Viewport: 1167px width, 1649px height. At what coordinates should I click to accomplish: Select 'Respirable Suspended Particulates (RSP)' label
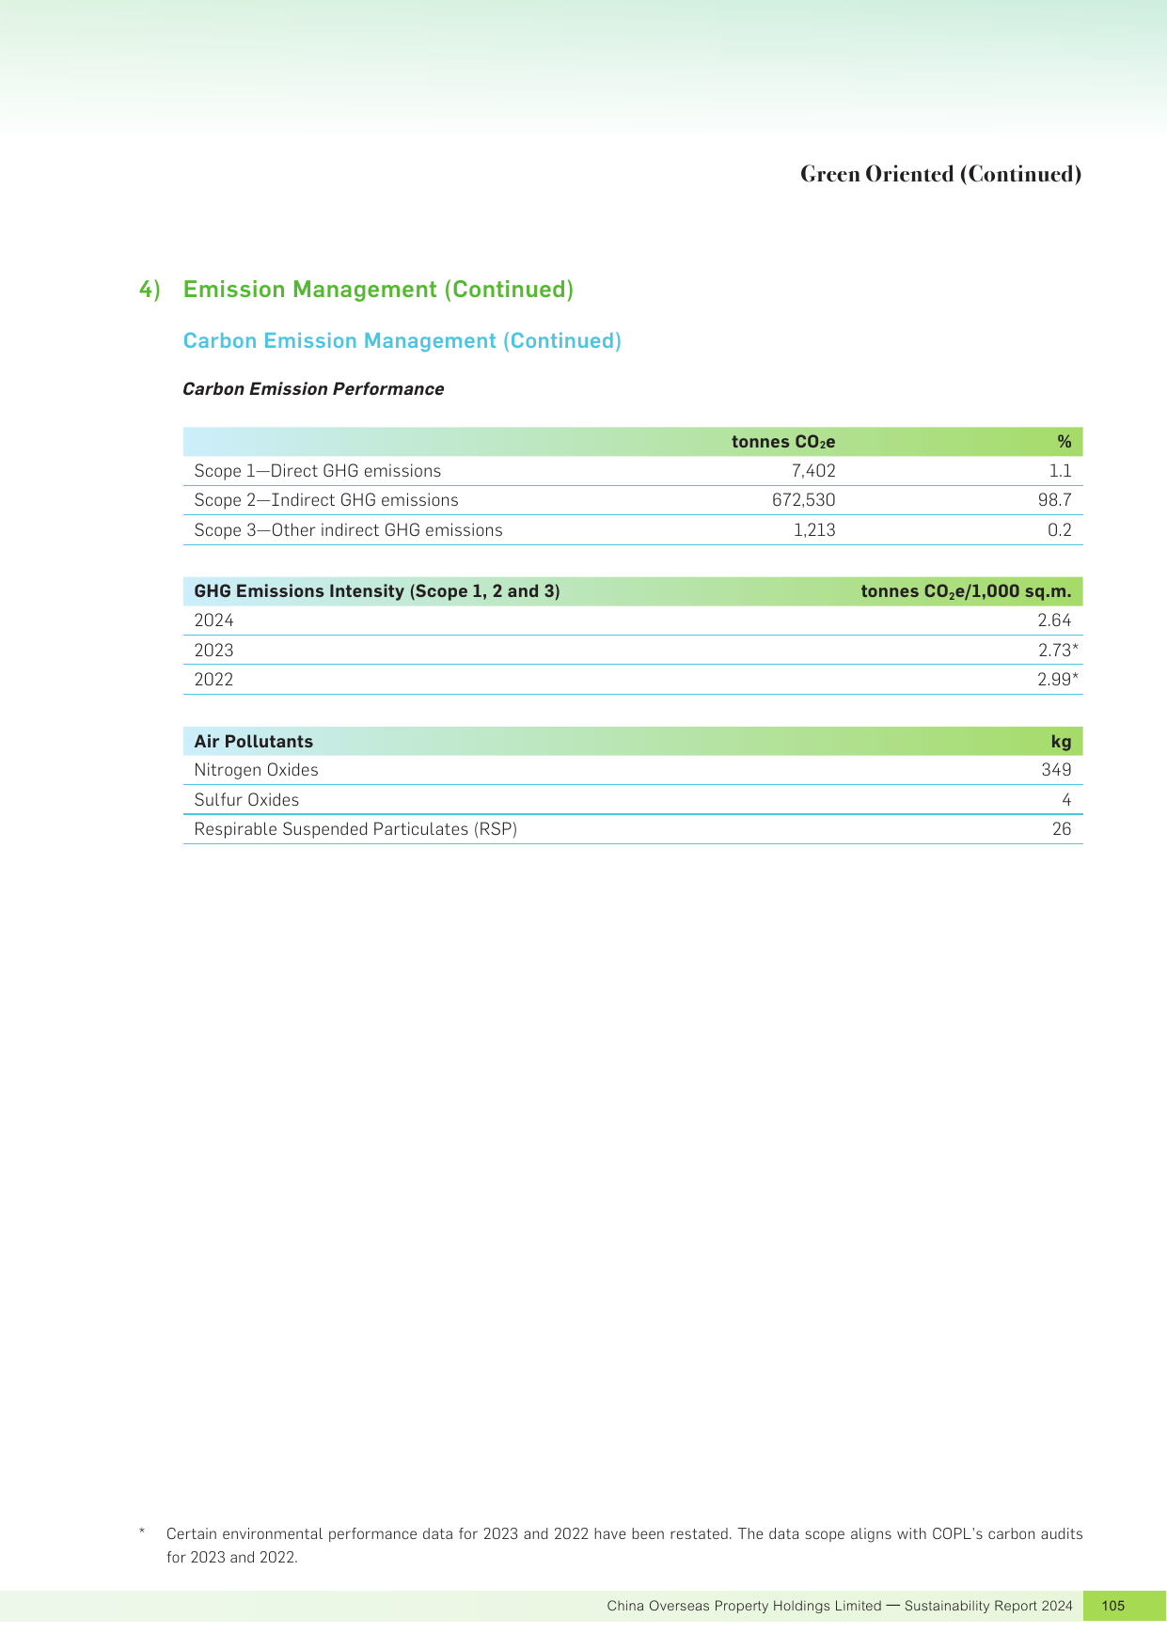[355, 829]
